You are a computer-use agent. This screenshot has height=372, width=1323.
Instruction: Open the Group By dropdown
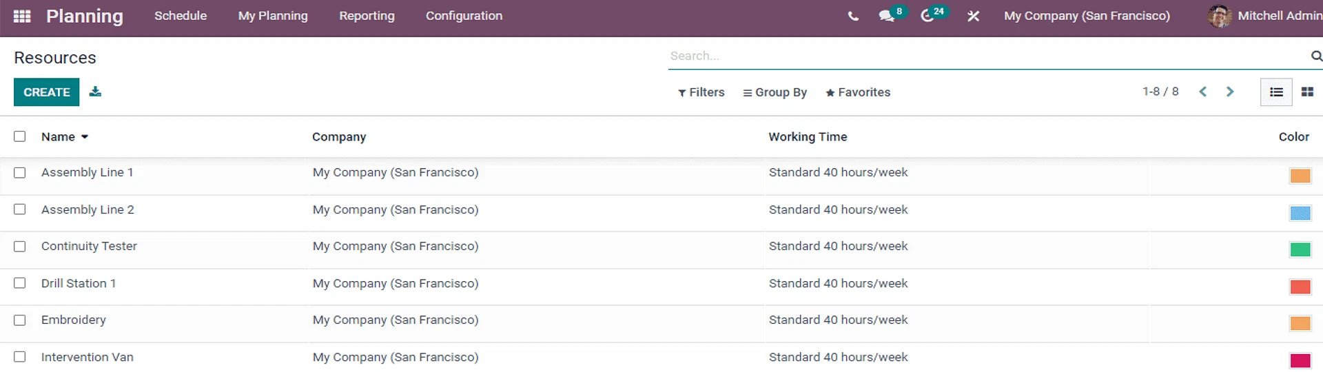[x=775, y=92]
